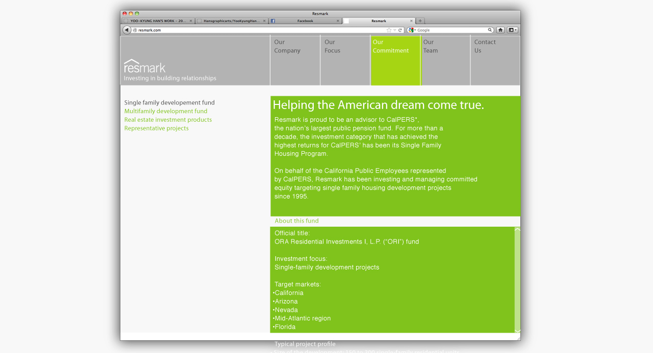Click the fund details scrollbar track

click(x=517, y=280)
